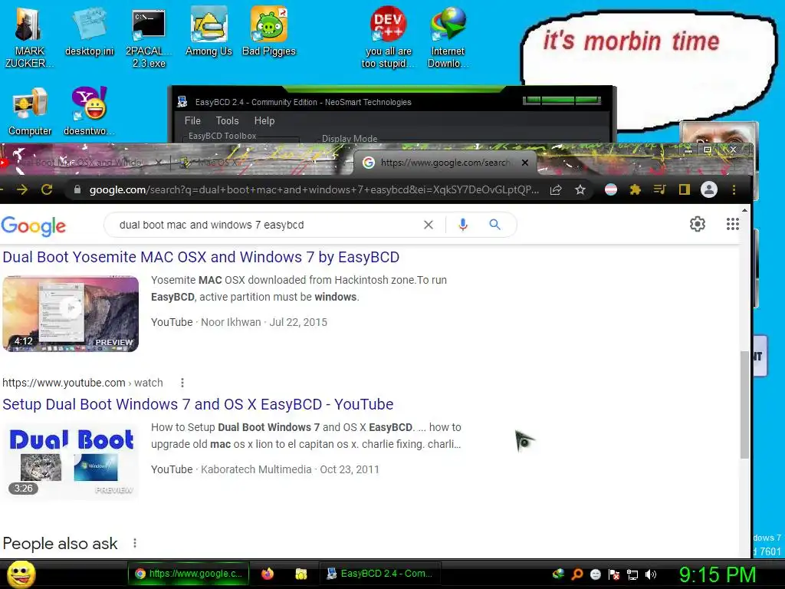This screenshot has width=785, height=589.
Task: Click the scrollbar up arrow
Action: coord(745,210)
